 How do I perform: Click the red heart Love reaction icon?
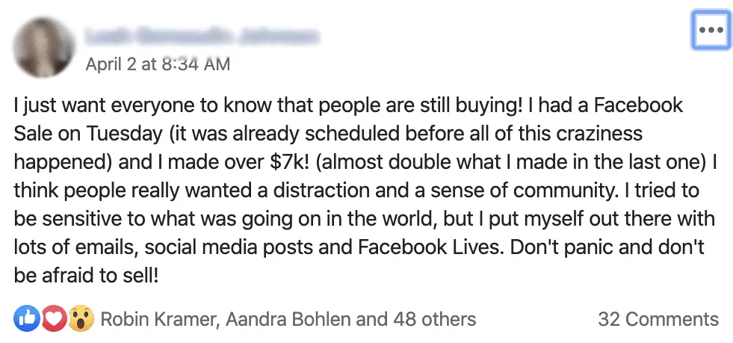[x=52, y=319]
